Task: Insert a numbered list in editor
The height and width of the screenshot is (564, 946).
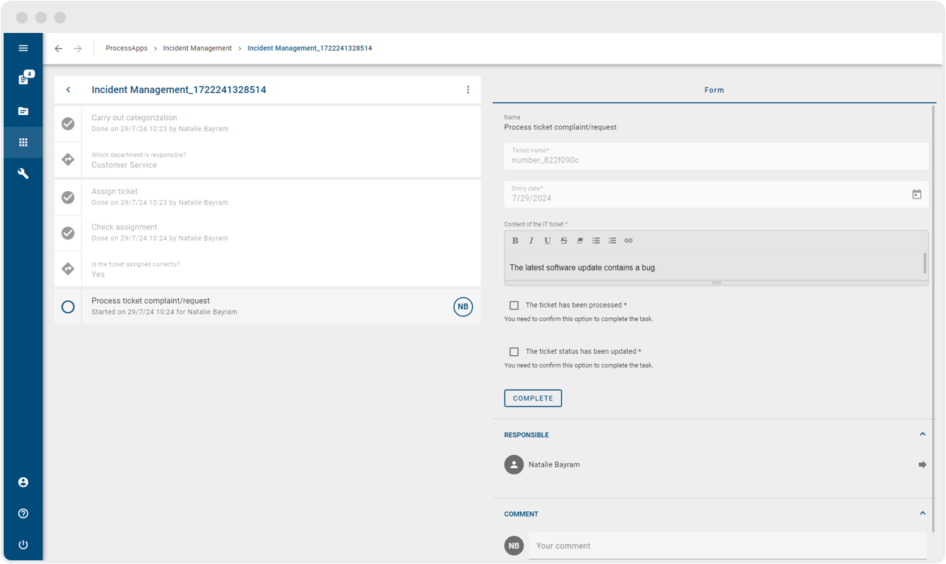Action: 612,240
